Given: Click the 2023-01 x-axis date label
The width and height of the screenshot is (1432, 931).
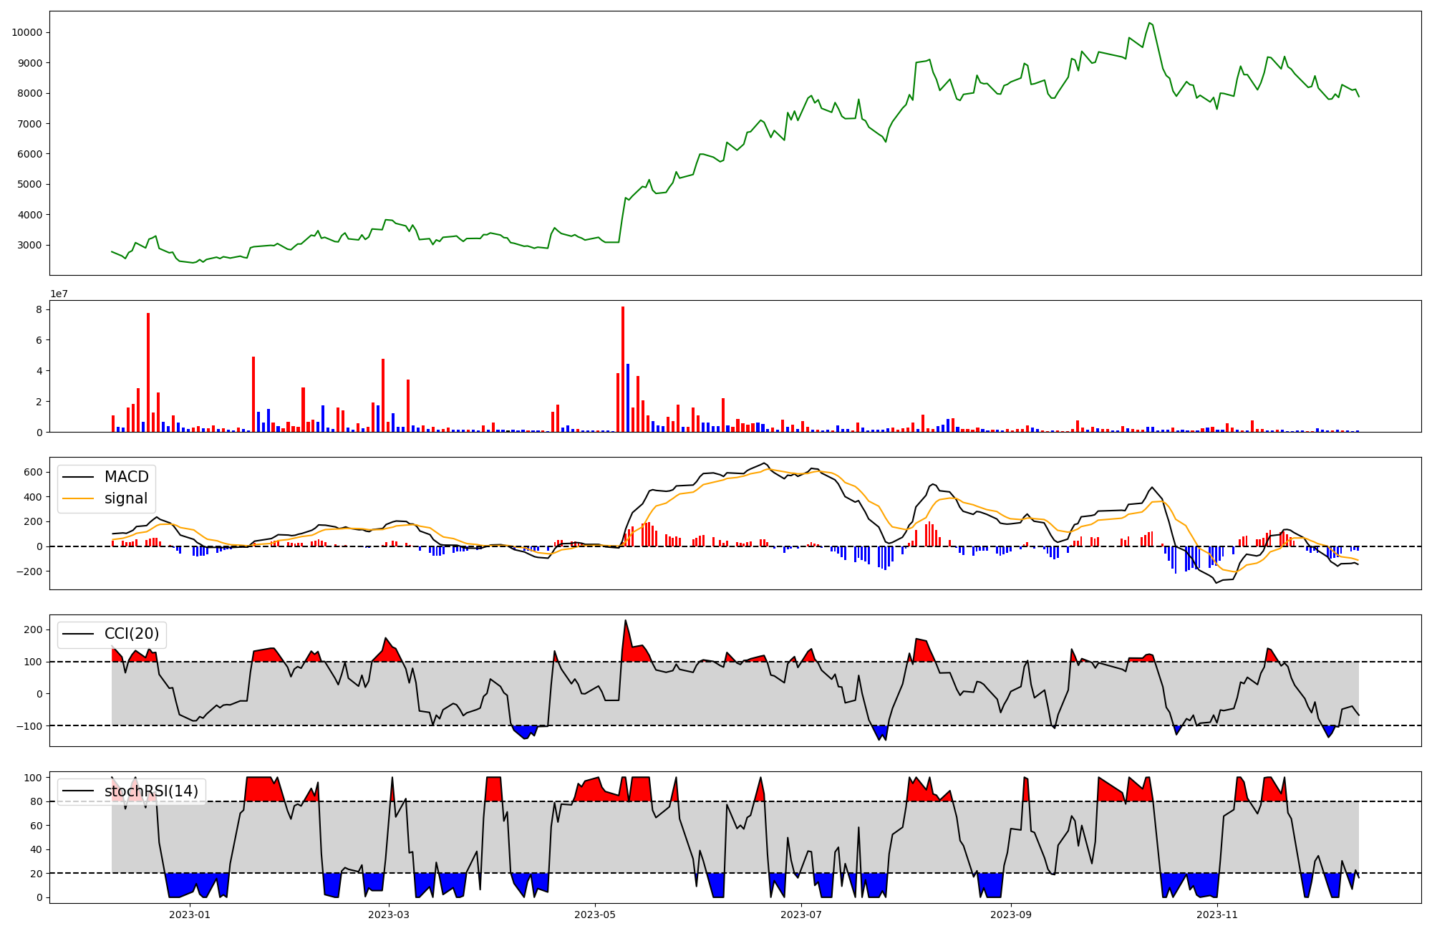Looking at the screenshot, I should [x=190, y=915].
